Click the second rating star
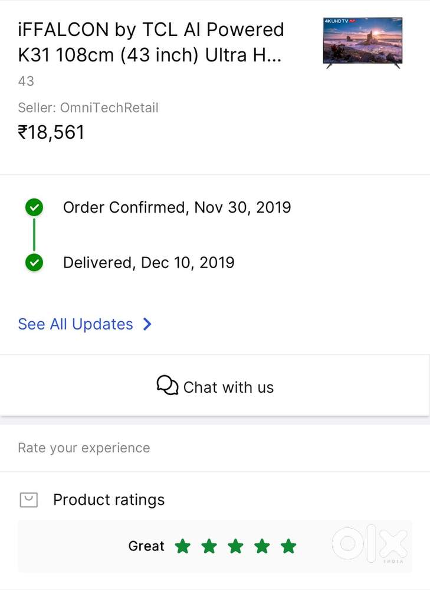Viewport: 430px width, 590px height. pyautogui.click(x=209, y=546)
